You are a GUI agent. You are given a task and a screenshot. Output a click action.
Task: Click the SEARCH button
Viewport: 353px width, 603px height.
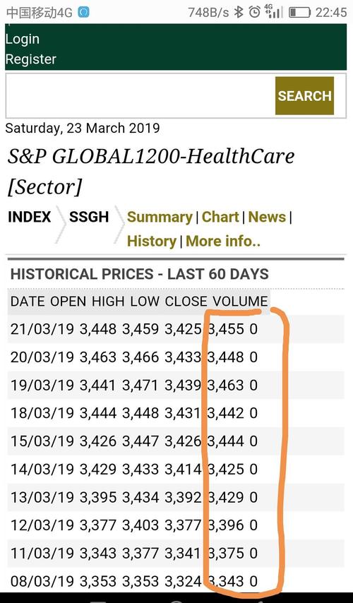click(304, 96)
